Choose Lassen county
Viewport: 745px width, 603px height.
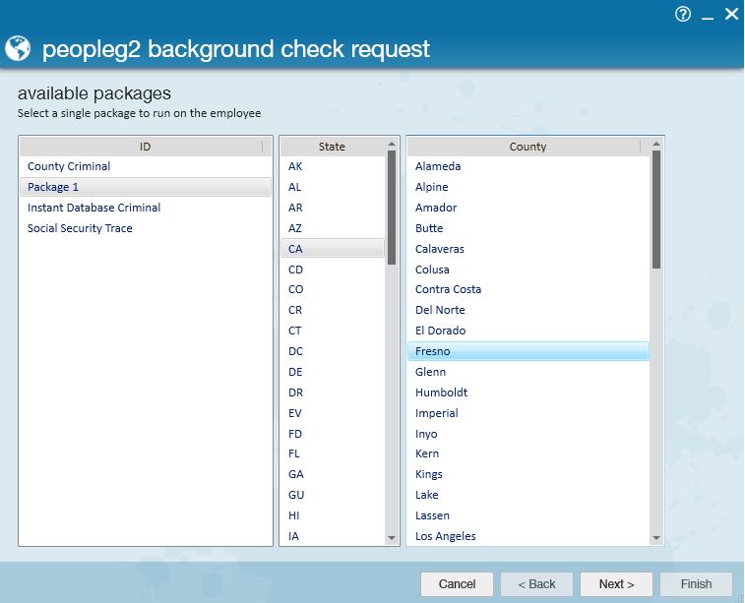coord(528,515)
